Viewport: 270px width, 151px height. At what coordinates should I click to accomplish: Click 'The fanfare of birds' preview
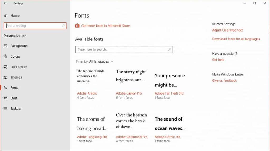[x=91, y=76]
